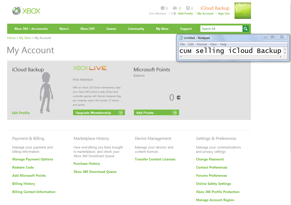This screenshot has height=205, width=291.
Task: Click the gray avatar silhouette figure
Action: [x=46, y=93]
